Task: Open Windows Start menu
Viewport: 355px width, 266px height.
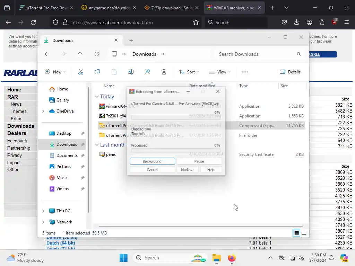Action: pyautogui.click(x=124, y=258)
